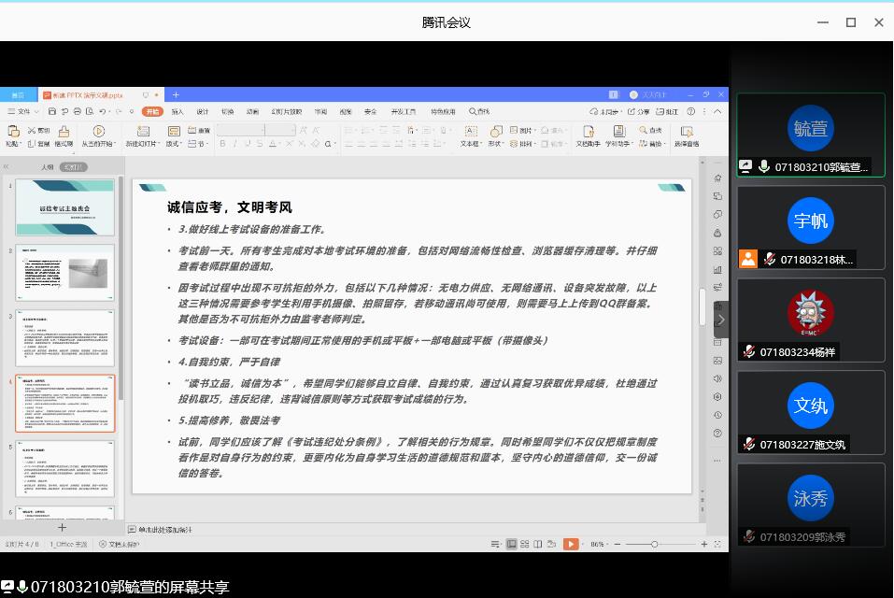Toggle Underline formatting button
This screenshot has height=598, width=894.
pyautogui.click(x=248, y=144)
